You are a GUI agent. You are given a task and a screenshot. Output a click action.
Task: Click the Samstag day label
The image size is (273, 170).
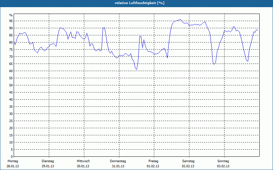[188, 161]
